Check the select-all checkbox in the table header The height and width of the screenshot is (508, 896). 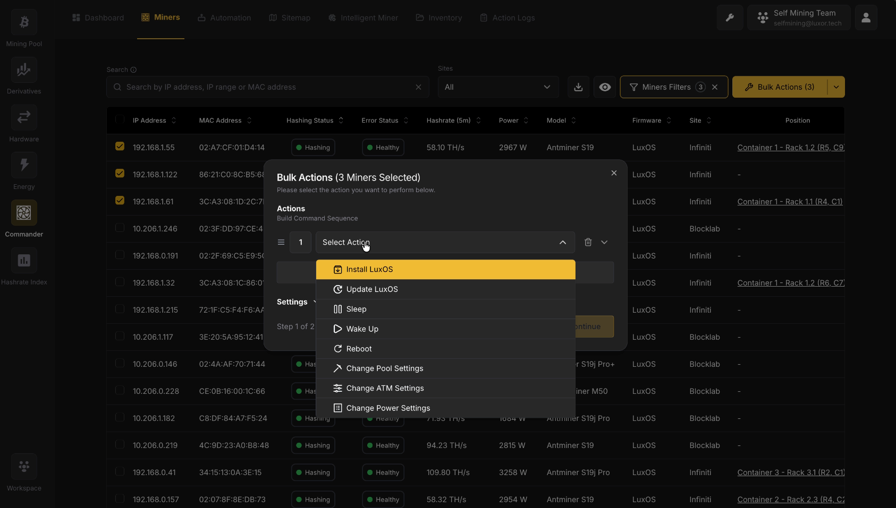(120, 120)
